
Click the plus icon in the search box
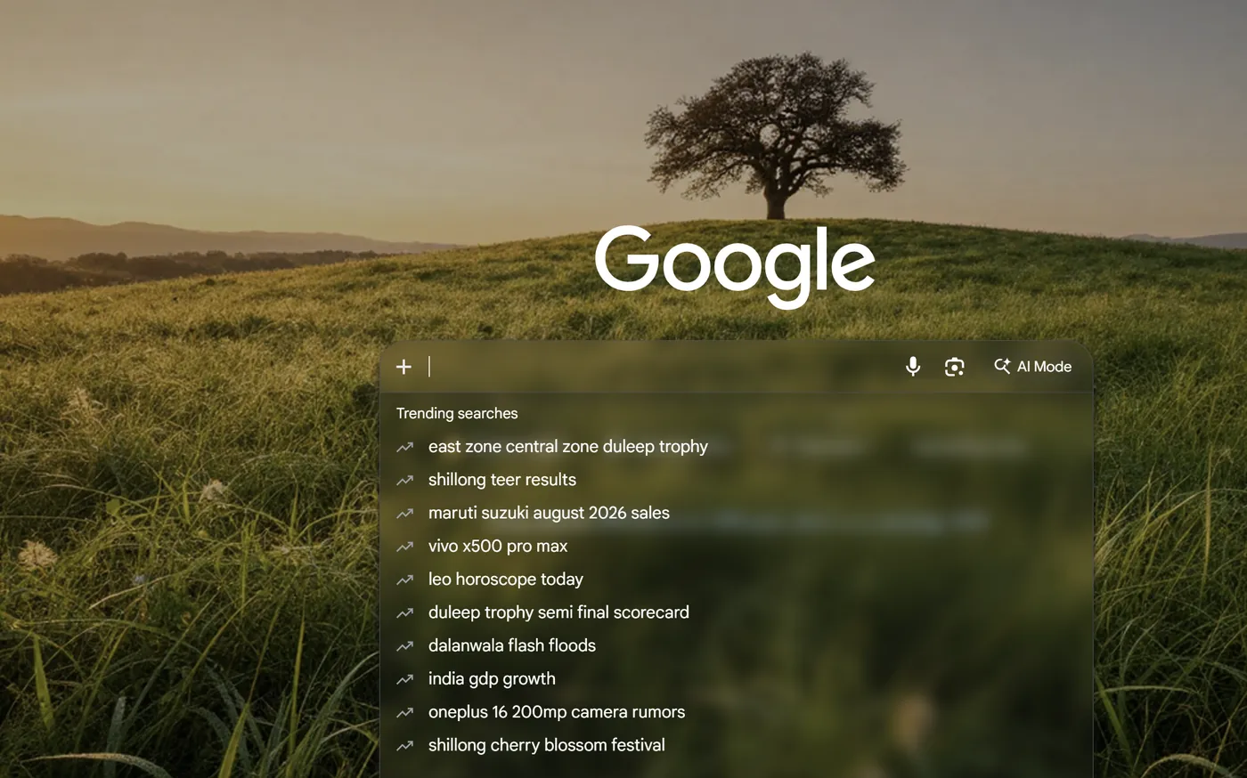[403, 367]
